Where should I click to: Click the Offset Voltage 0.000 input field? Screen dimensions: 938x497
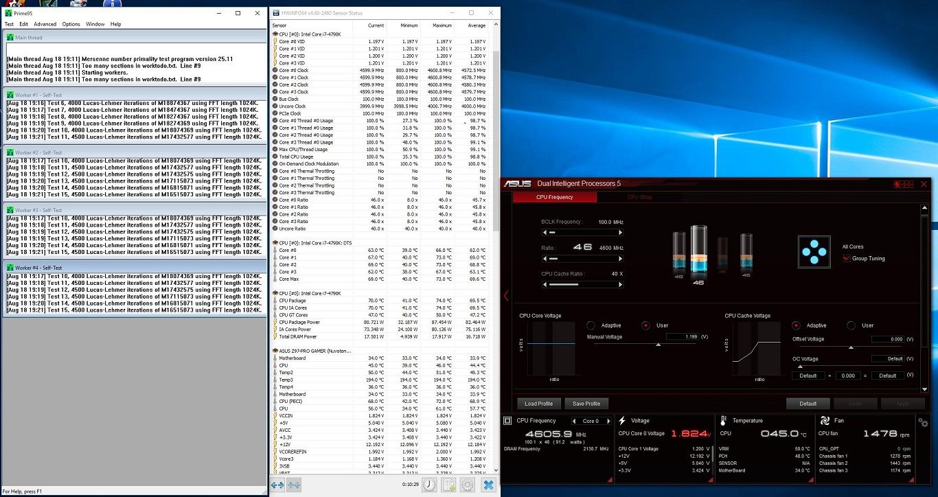(888, 339)
